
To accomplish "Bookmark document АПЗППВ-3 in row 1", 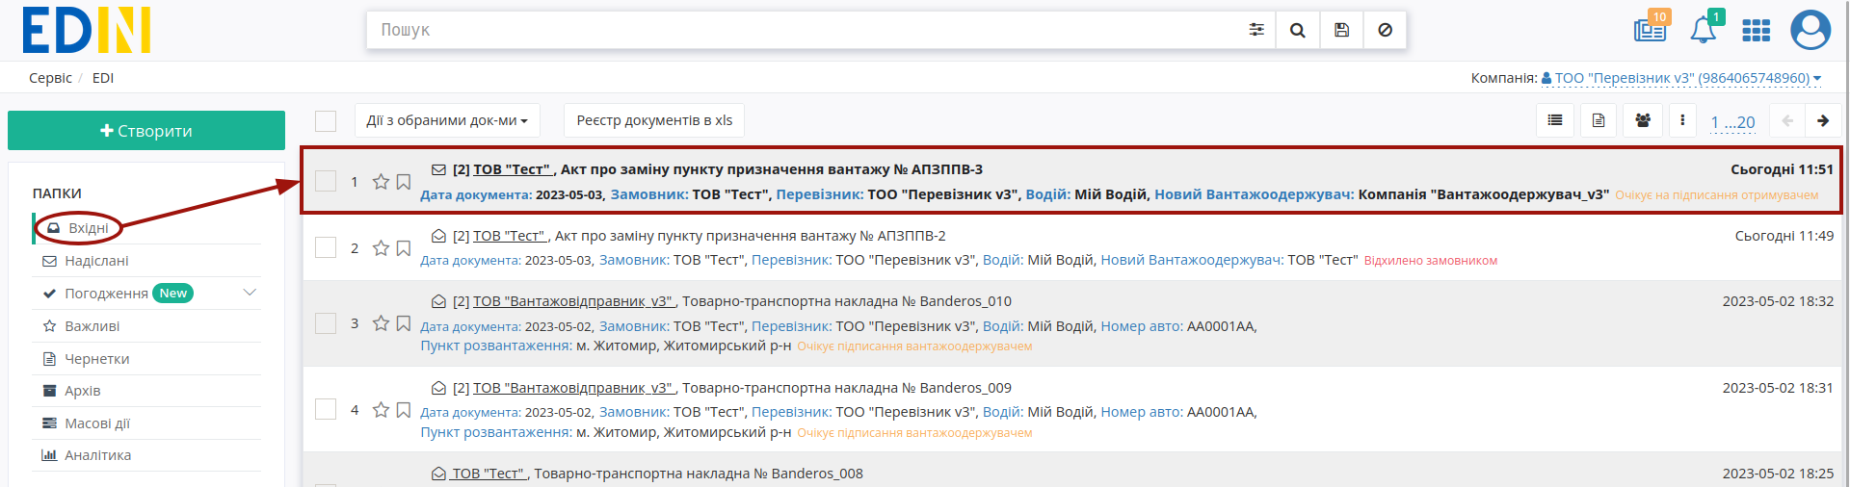I will point(404,182).
